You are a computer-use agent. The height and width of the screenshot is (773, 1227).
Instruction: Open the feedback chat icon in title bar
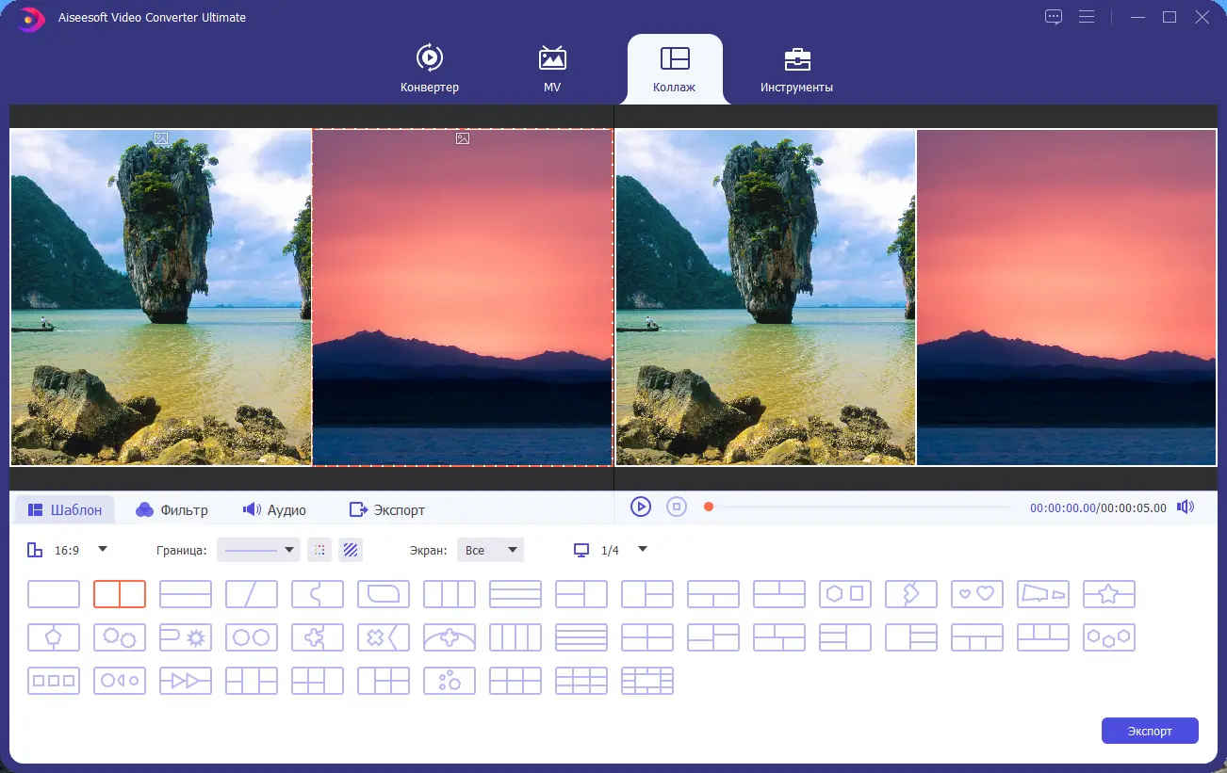click(x=1054, y=17)
